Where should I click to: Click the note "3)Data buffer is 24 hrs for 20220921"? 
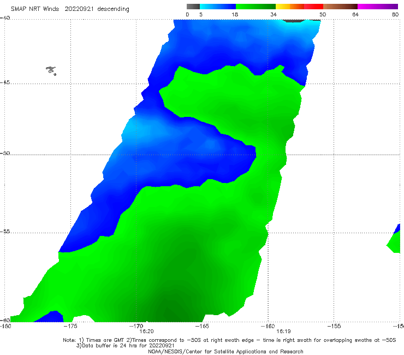(x=126, y=346)
